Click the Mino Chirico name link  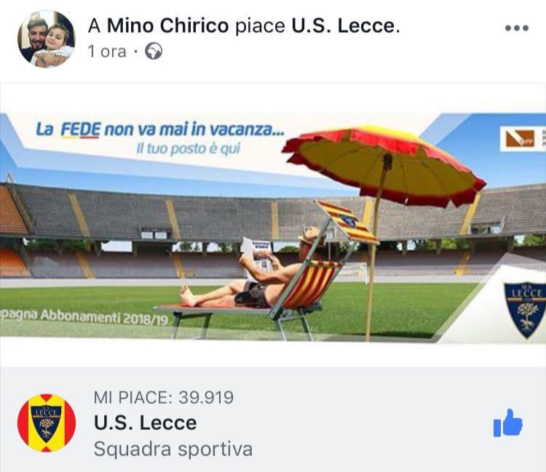(x=168, y=25)
